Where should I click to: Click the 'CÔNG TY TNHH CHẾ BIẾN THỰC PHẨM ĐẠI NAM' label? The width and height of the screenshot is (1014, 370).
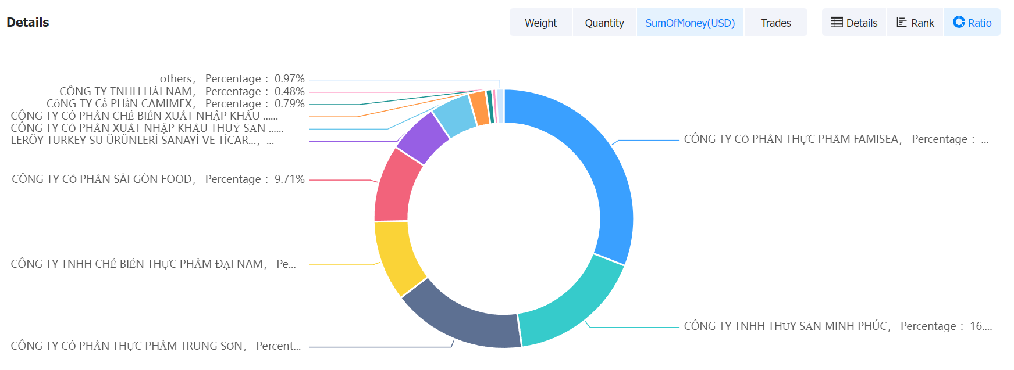point(154,264)
